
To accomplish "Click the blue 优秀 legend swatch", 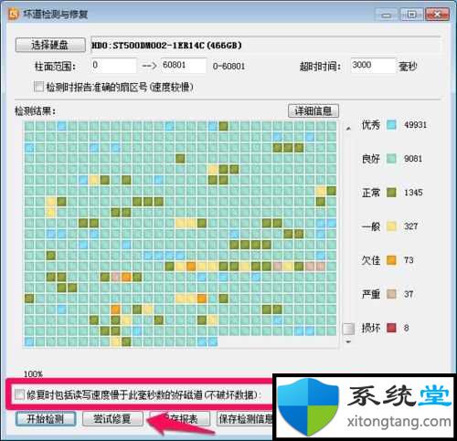I will (x=391, y=125).
